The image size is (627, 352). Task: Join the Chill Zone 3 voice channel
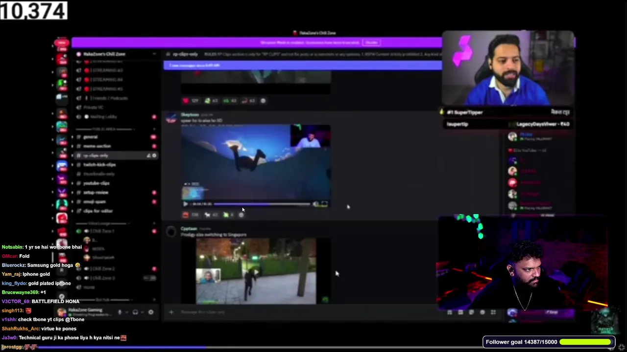click(x=103, y=278)
